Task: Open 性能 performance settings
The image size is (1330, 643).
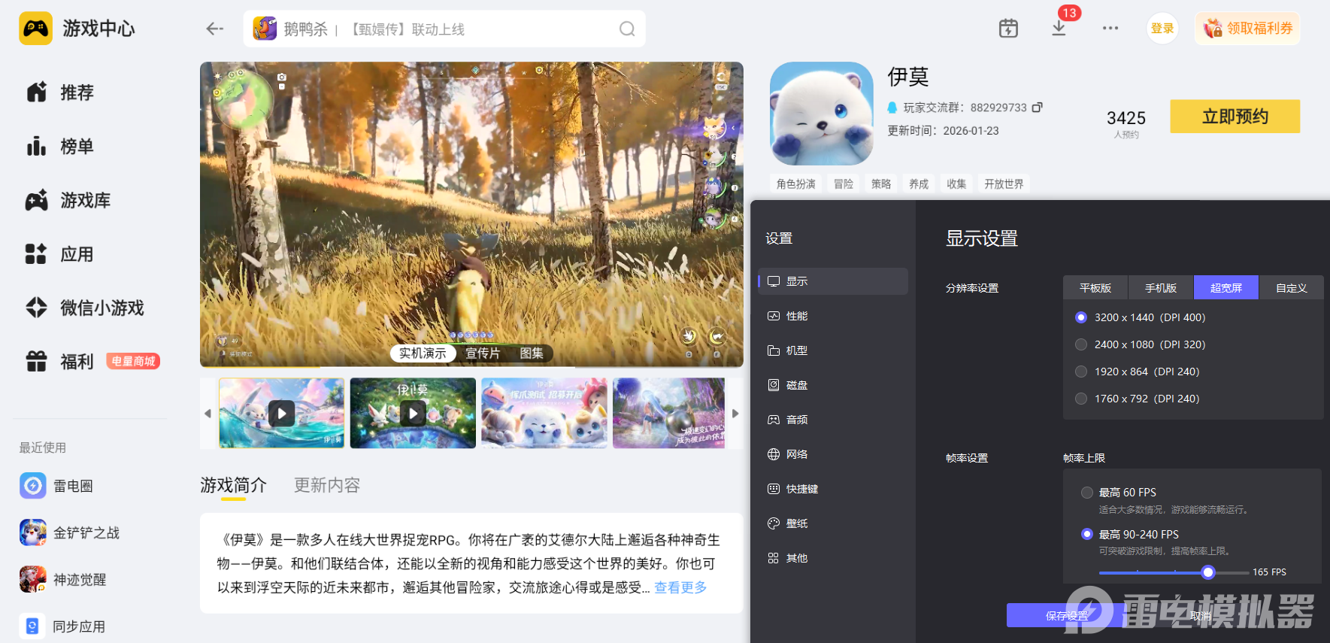Action: 833,316
